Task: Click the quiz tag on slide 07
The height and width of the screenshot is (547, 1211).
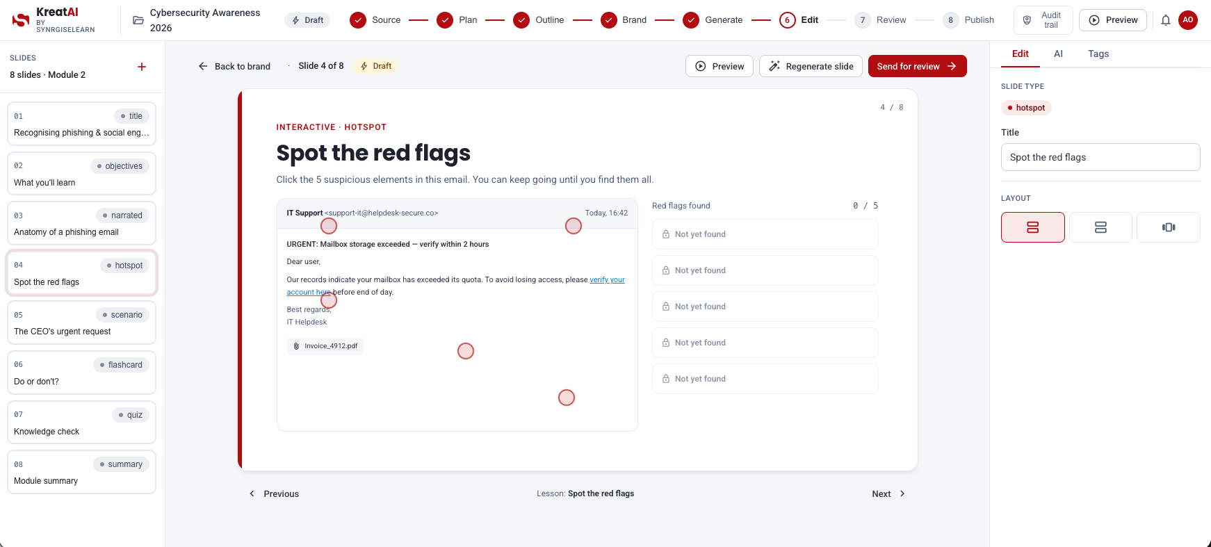Action: [x=131, y=415]
